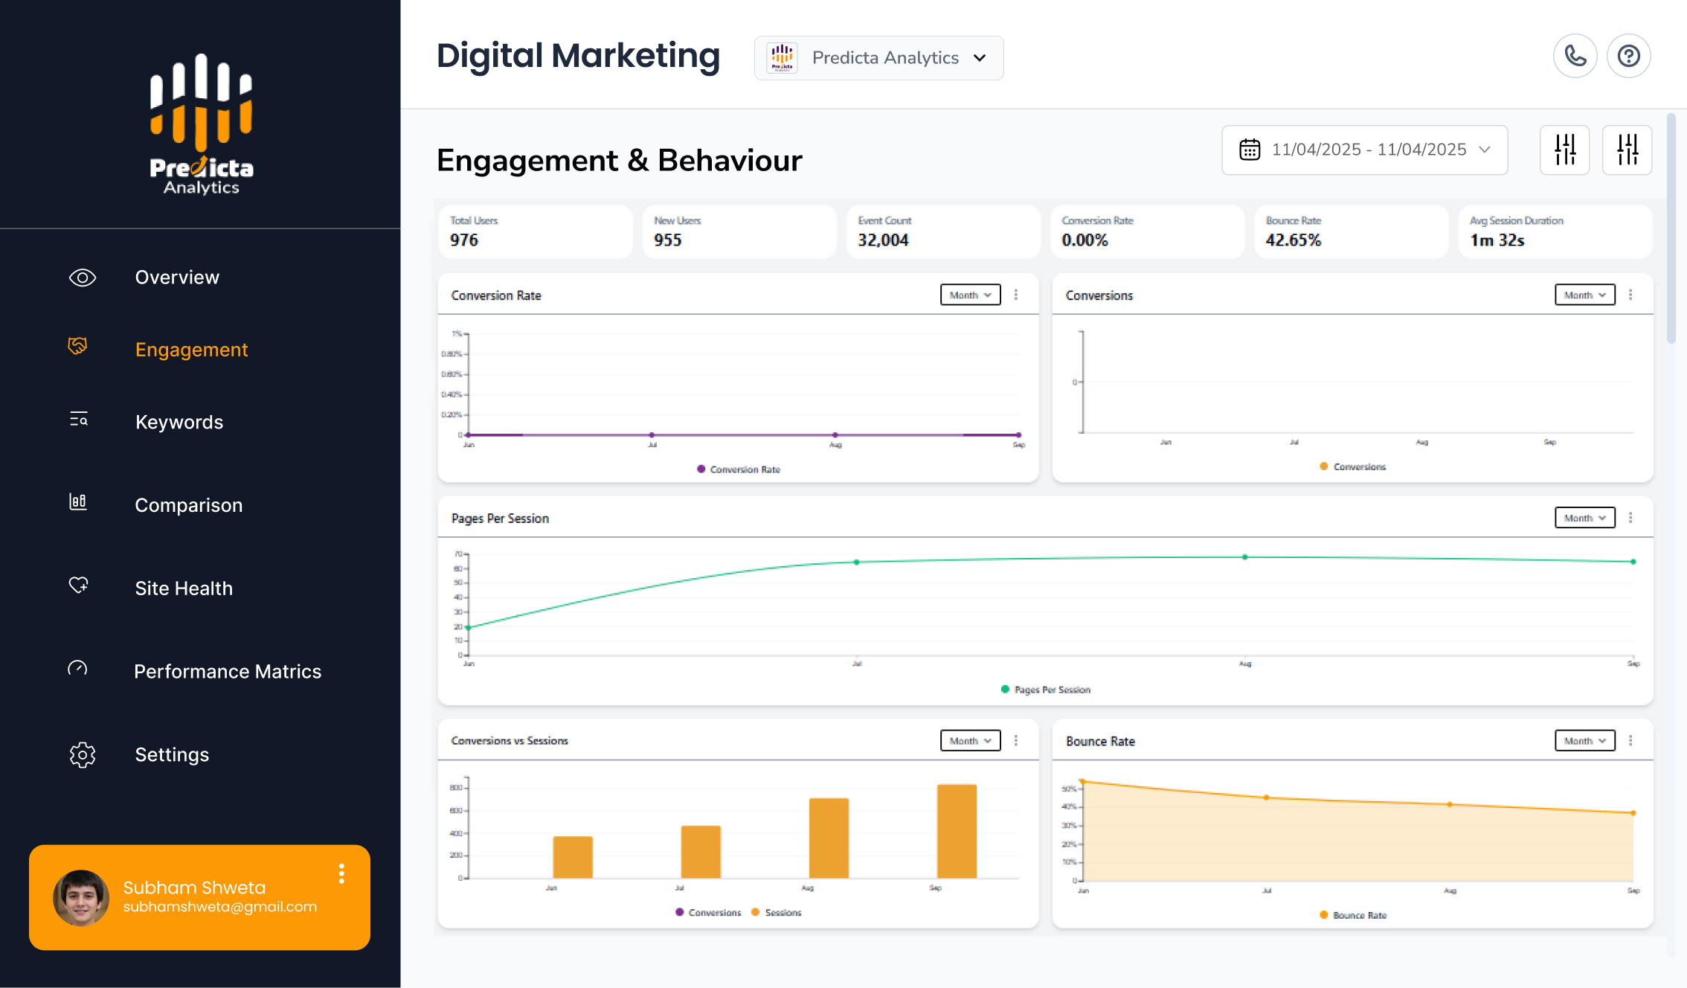Click the page vertical scrollbar
Screen dimensions: 1687x988
tap(1671, 228)
